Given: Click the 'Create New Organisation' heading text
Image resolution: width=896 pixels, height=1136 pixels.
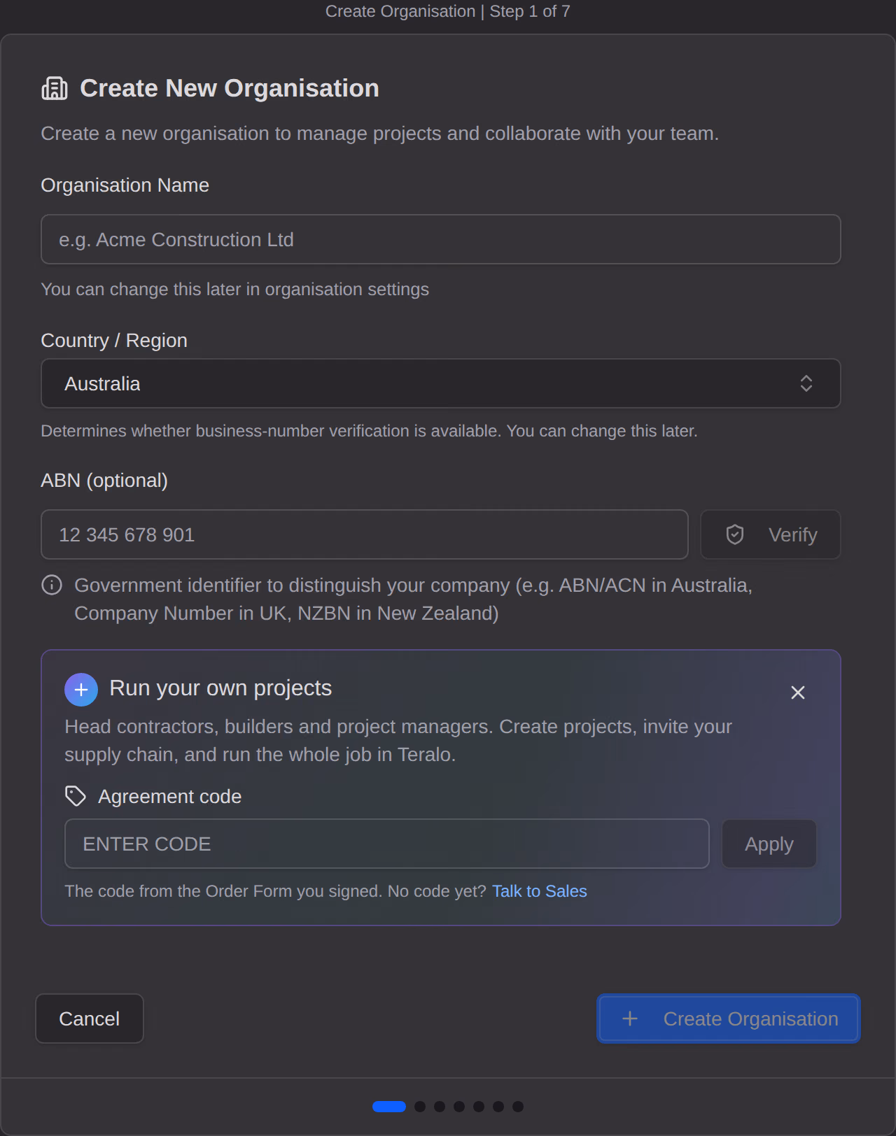Looking at the screenshot, I should 230,89.
